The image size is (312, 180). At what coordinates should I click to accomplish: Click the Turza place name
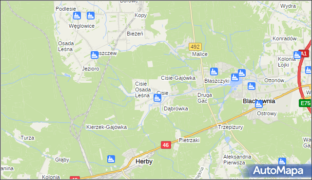click(27, 138)
